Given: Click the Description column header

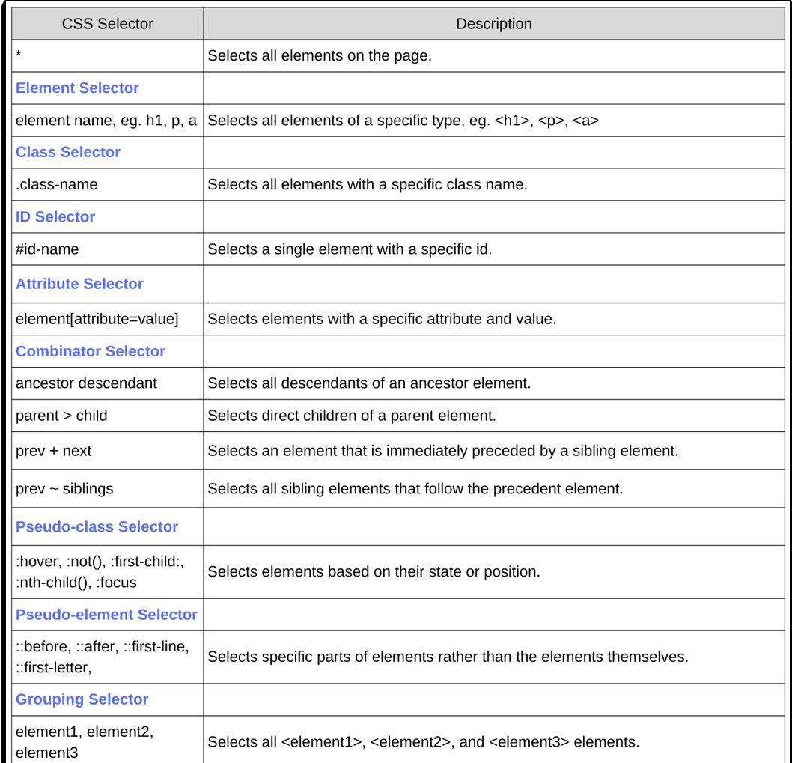Looking at the screenshot, I should [494, 24].
